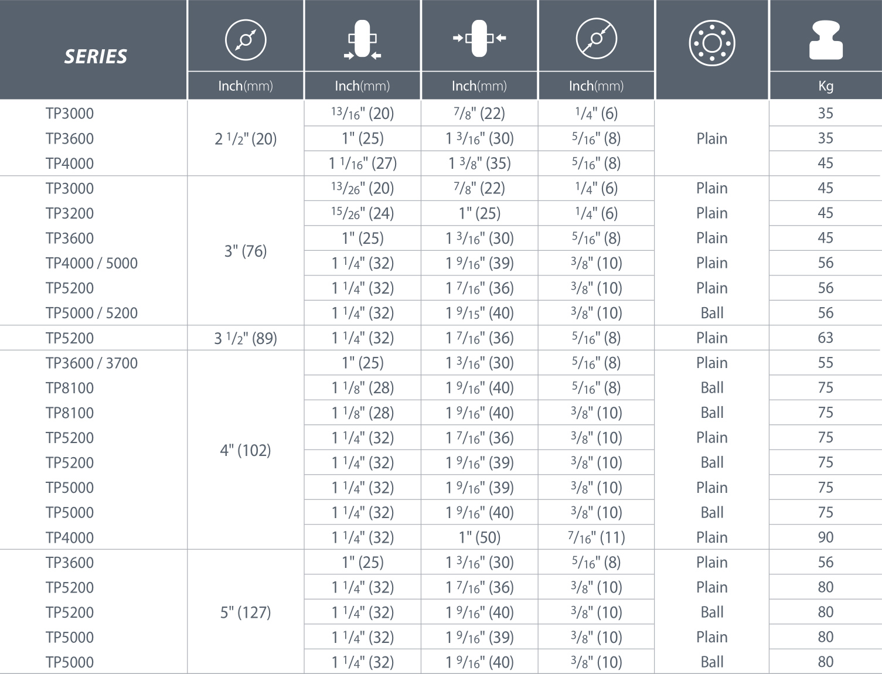Click the SERIES column header
This screenshot has height=674, width=882.
click(x=96, y=56)
